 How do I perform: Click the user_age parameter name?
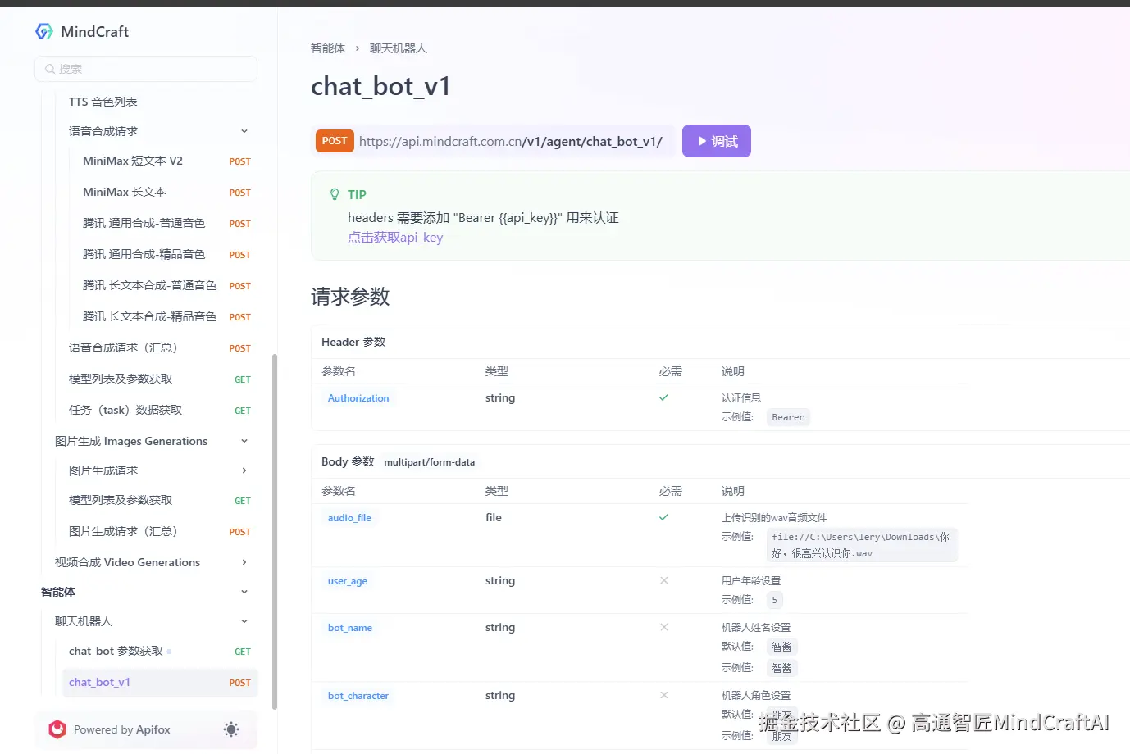click(x=348, y=581)
